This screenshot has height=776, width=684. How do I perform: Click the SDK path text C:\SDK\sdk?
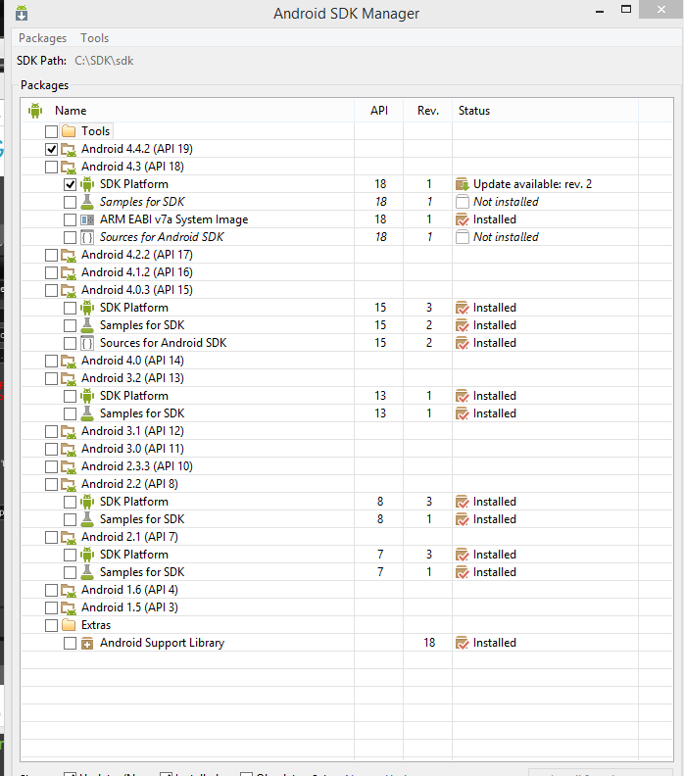click(x=104, y=61)
